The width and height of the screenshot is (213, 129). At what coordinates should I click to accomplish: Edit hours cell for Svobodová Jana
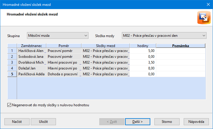click(x=143, y=57)
